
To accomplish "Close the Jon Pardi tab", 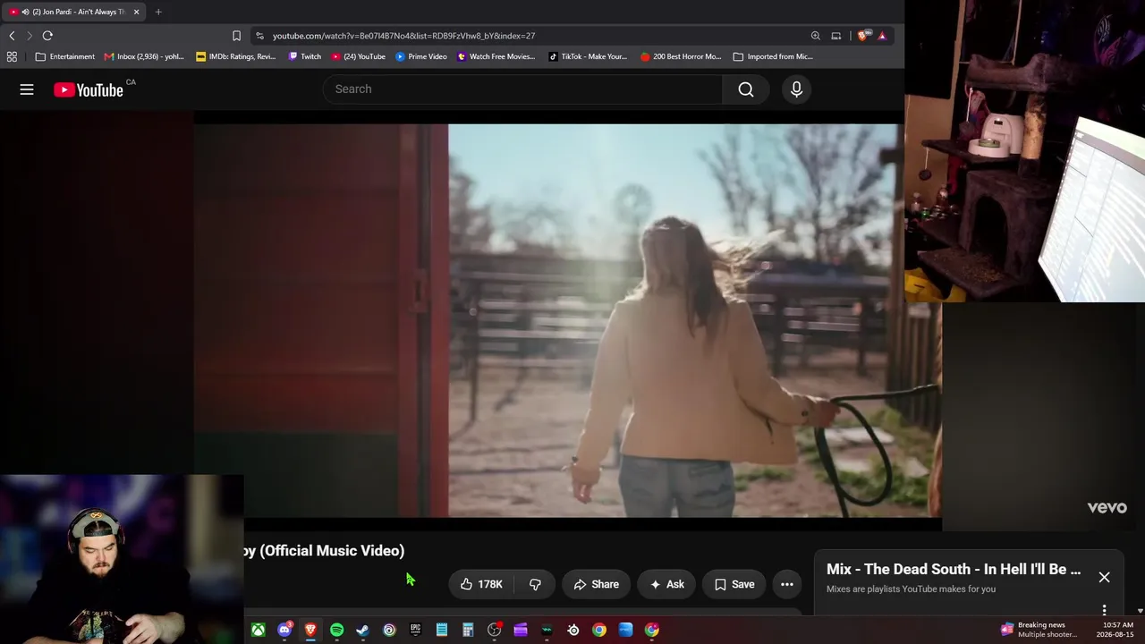I will point(137,12).
